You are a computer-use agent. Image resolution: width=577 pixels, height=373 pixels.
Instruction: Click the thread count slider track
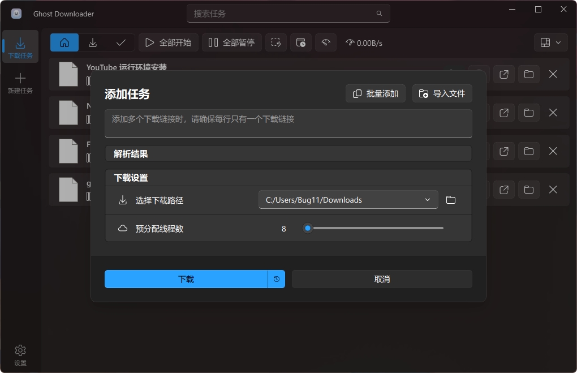pos(373,228)
